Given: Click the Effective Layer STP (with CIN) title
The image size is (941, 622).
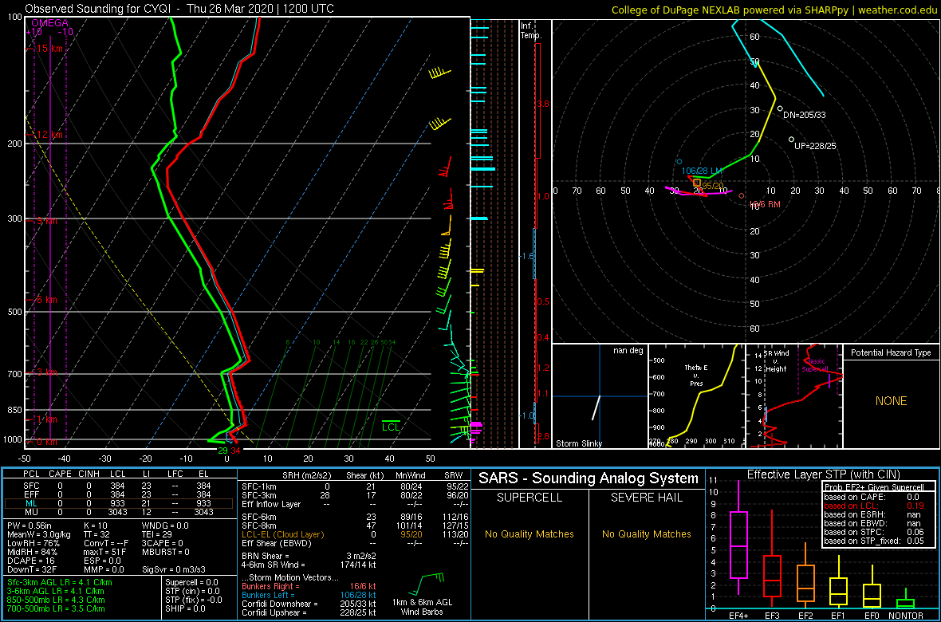Looking at the screenshot, I should pyautogui.click(x=823, y=475).
